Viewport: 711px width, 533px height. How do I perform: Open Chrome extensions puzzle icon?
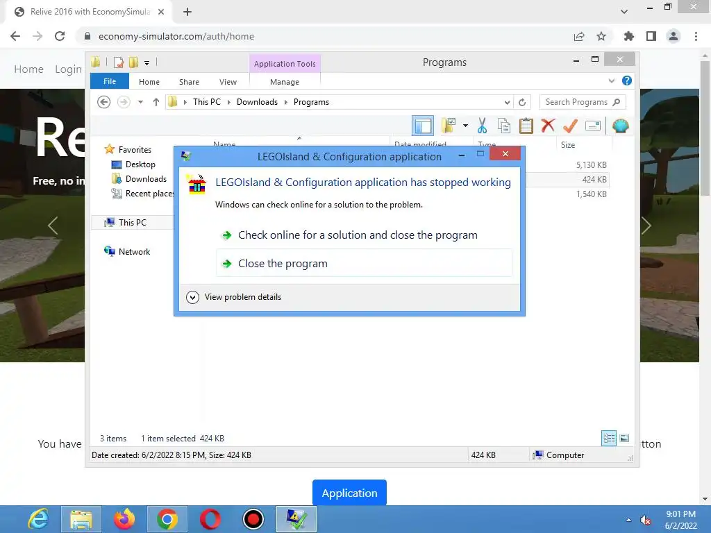coord(628,36)
